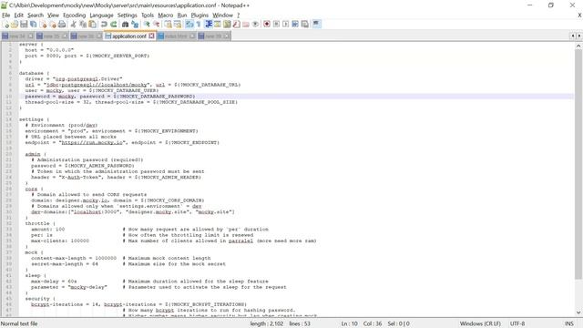Screen dimensions: 583x328
Task: Click the Undo arrow icon
Action: click(x=104, y=25)
